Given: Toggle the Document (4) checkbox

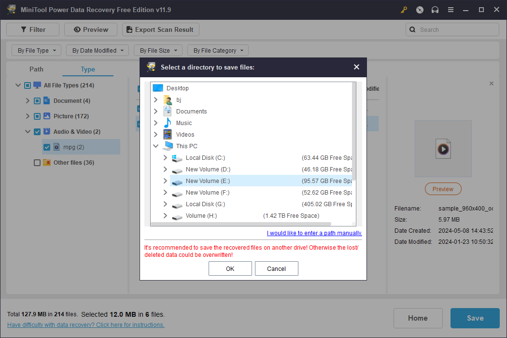Looking at the screenshot, I should point(37,101).
